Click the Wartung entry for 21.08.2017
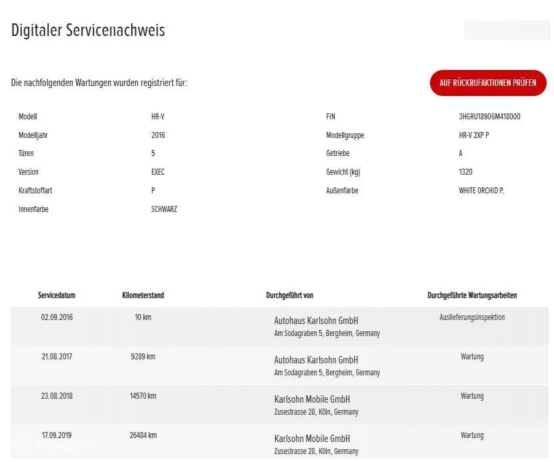This screenshot has width=554, height=462. [x=472, y=357]
